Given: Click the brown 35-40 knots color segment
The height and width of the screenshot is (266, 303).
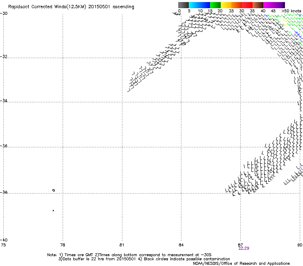Looking at the screenshot, I should coord(258,5).
